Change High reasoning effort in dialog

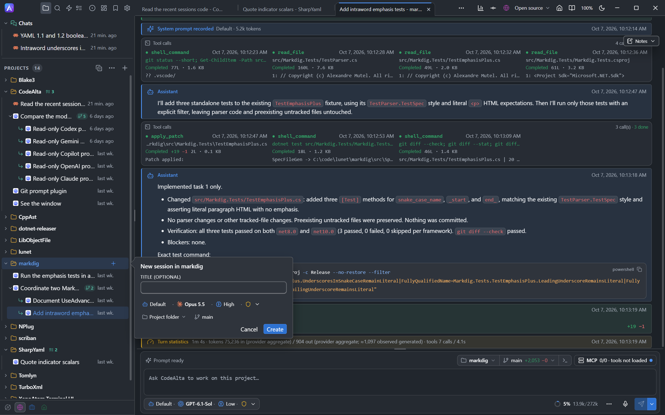225,304
